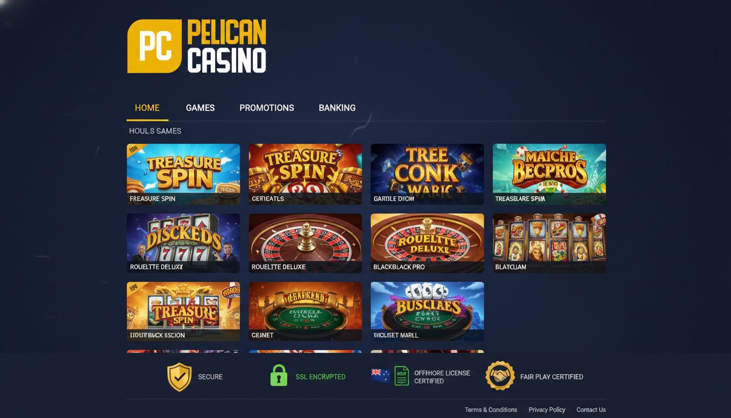Open the Blatcliam slot machine thumbnail
This screenshot has height=418, width=731.
[x=549, y=243]
